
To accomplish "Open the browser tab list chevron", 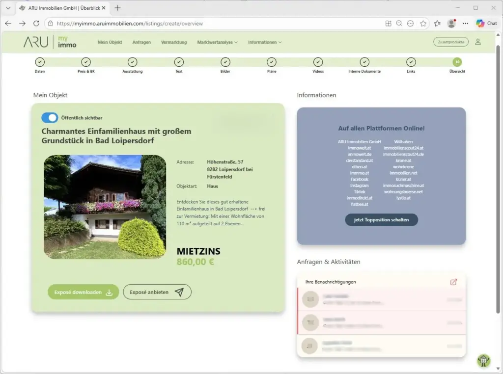I will tap(7, 8).
